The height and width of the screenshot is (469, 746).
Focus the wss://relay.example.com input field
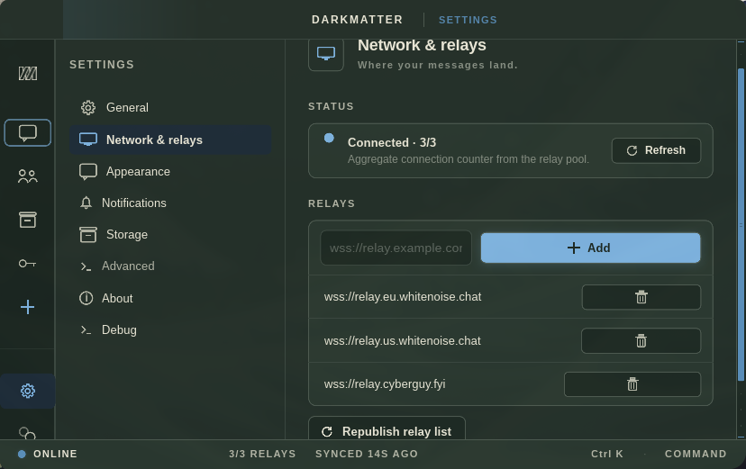(396, 248)
